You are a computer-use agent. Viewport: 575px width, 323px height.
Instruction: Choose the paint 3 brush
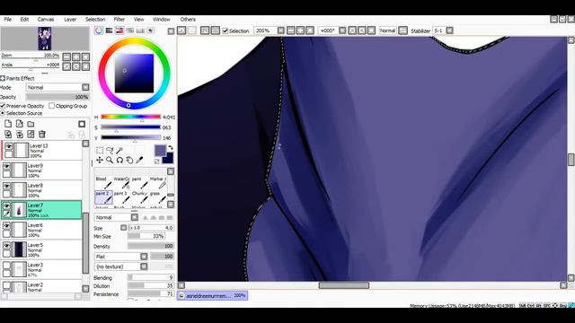pyautogui.click(x=122, y=197)
